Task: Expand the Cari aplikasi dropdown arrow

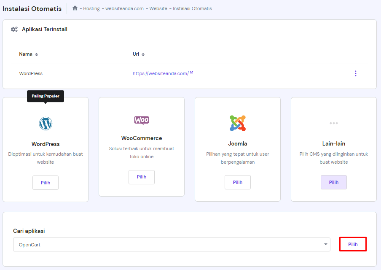Action: coord(325,244)
